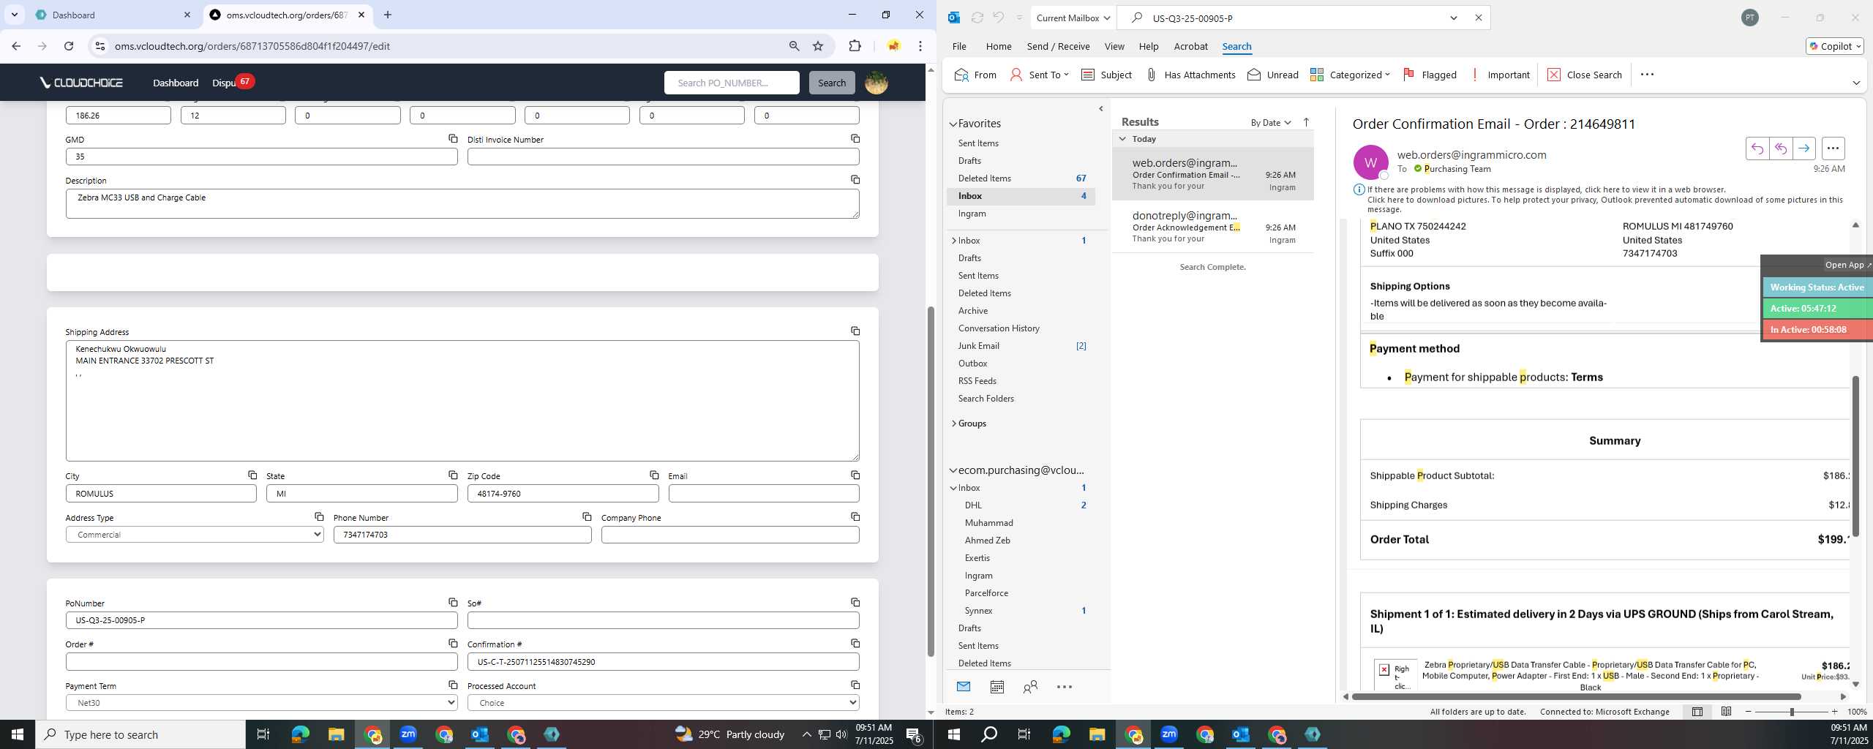Open the Processed Account dropdown
Screen dimensions: 1873x749
(663, 703)
